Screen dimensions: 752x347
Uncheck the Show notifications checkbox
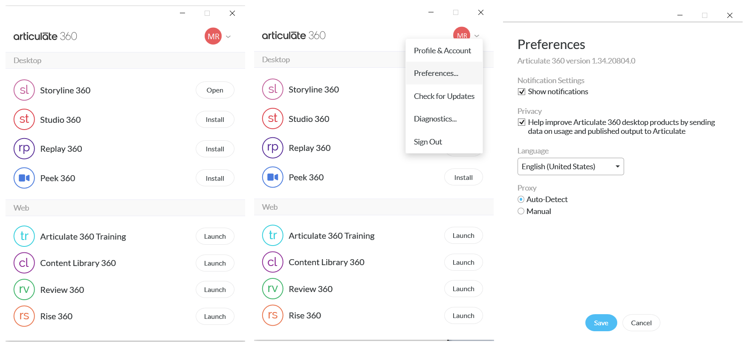click(521, 92)
